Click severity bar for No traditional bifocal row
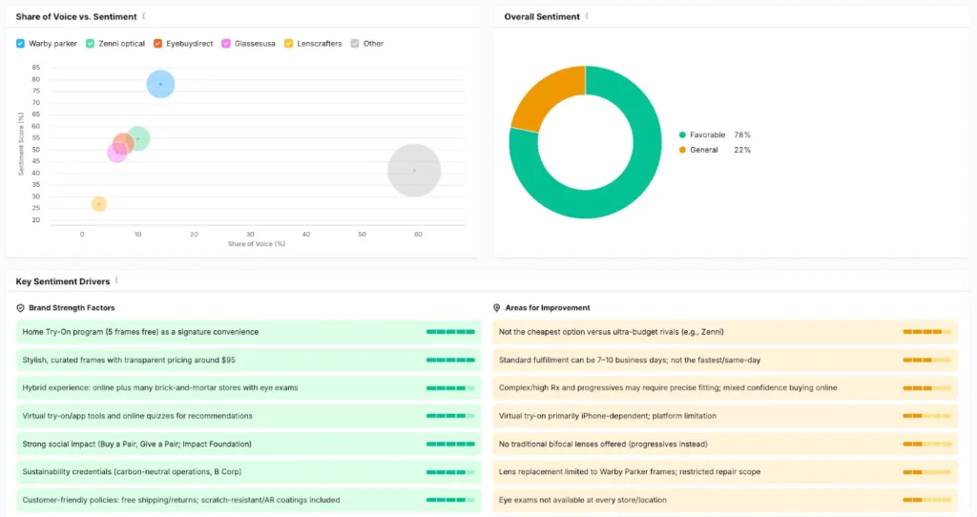Screen dimensions: 977x517 tap(927, 445)
